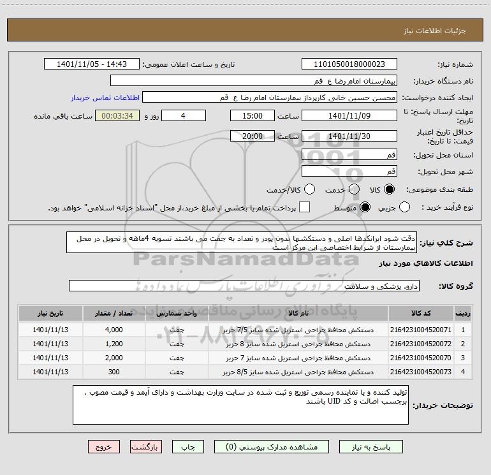Click the بازگشت back button
This screenshot has width=491, height=475.
click(x=146, y=447)
